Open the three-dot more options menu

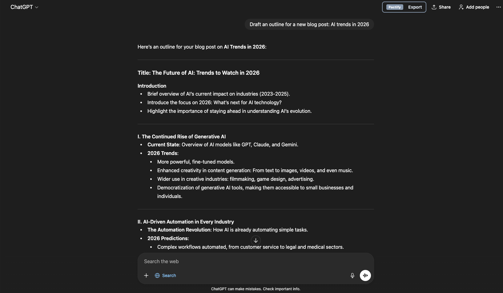[498, 7]
